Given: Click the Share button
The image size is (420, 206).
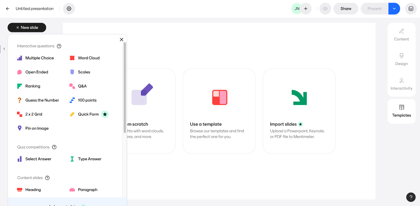Looking at the screenshot, I should (x=346, y=9).
